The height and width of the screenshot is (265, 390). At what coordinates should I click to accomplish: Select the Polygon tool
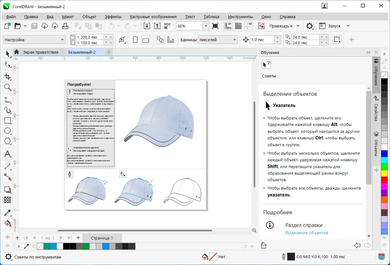click(8, 141)
